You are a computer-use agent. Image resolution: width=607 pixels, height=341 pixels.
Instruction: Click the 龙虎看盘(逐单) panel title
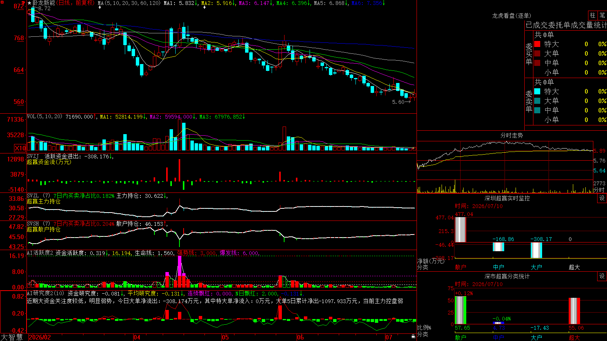[512, 16]
